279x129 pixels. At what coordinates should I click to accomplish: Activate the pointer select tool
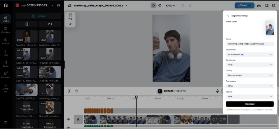click(x=153, y=5)
